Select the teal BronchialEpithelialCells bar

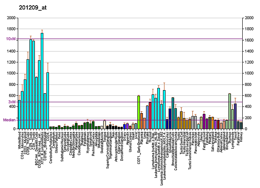(173, 113)
